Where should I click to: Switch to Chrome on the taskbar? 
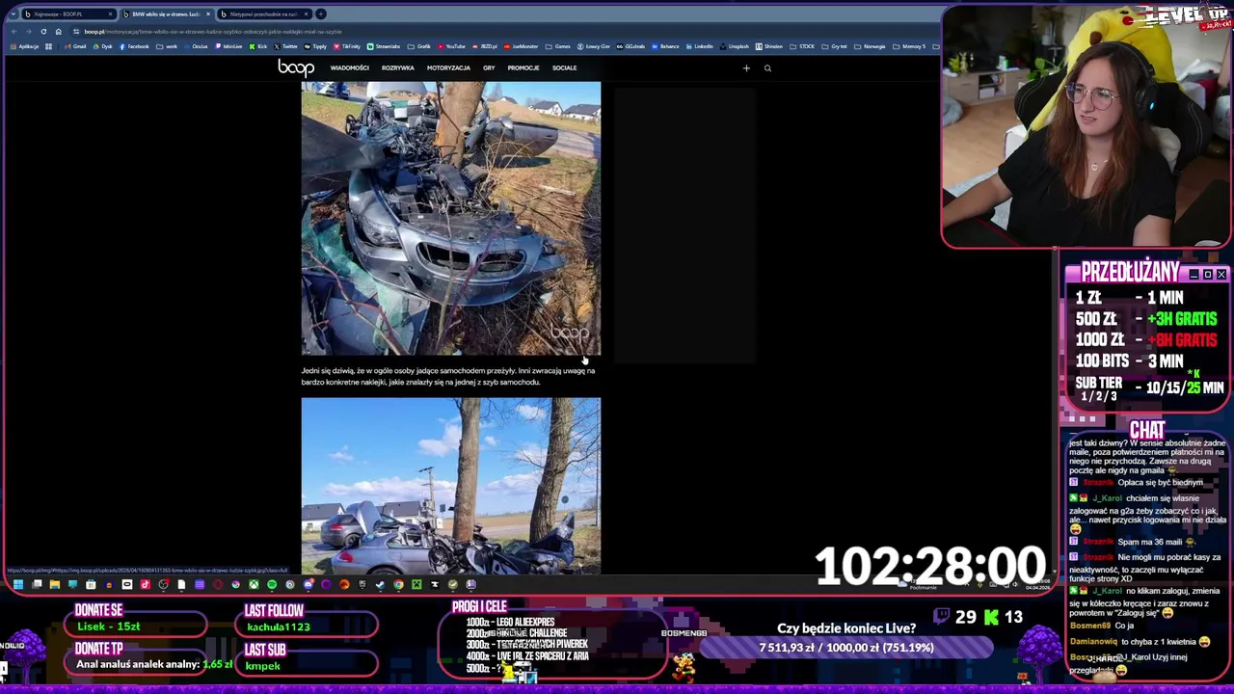(398, 584)
